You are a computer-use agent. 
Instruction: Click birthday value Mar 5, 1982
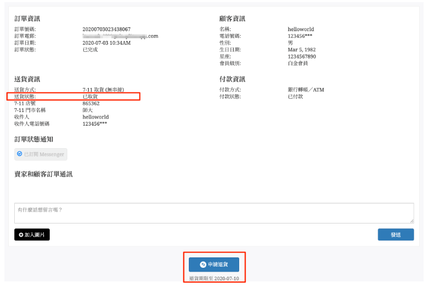click(x=302, y=50)
